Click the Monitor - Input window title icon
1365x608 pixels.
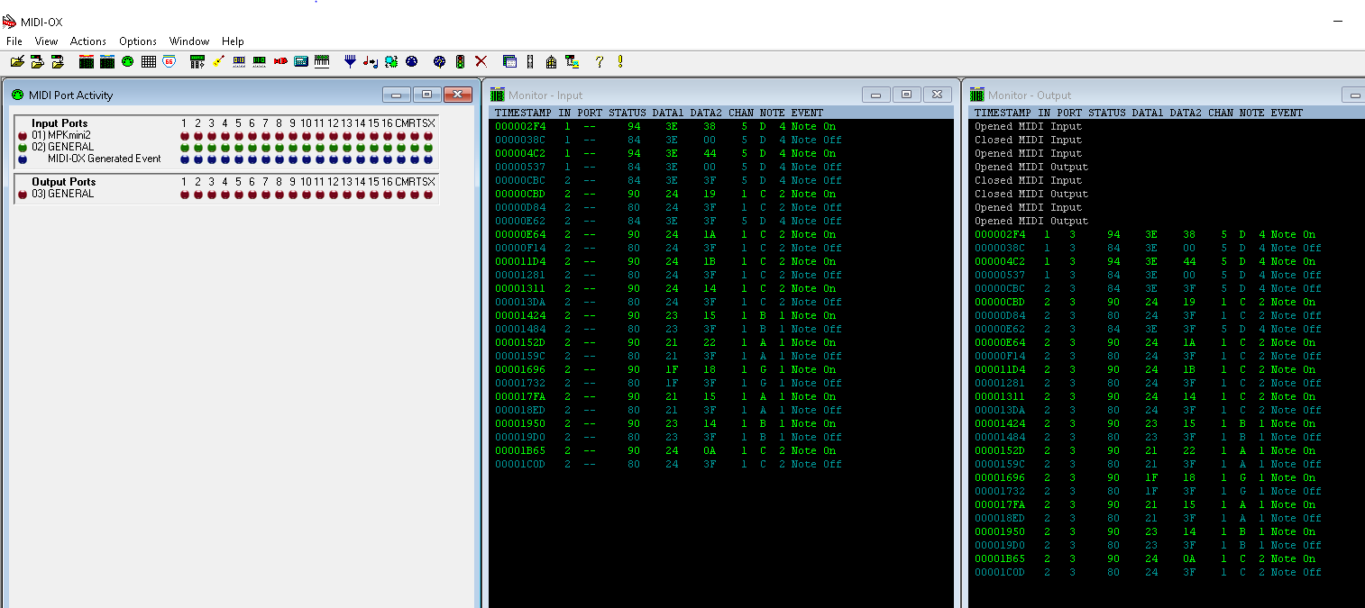(x=498, y=95)
